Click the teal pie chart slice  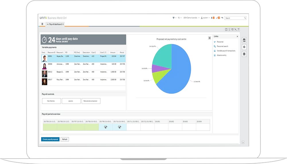click(162, 57)
